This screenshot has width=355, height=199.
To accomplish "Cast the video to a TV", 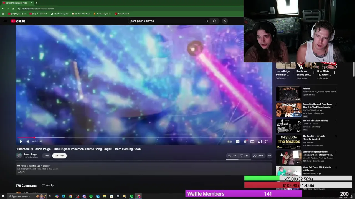I will tap(260, 142).
